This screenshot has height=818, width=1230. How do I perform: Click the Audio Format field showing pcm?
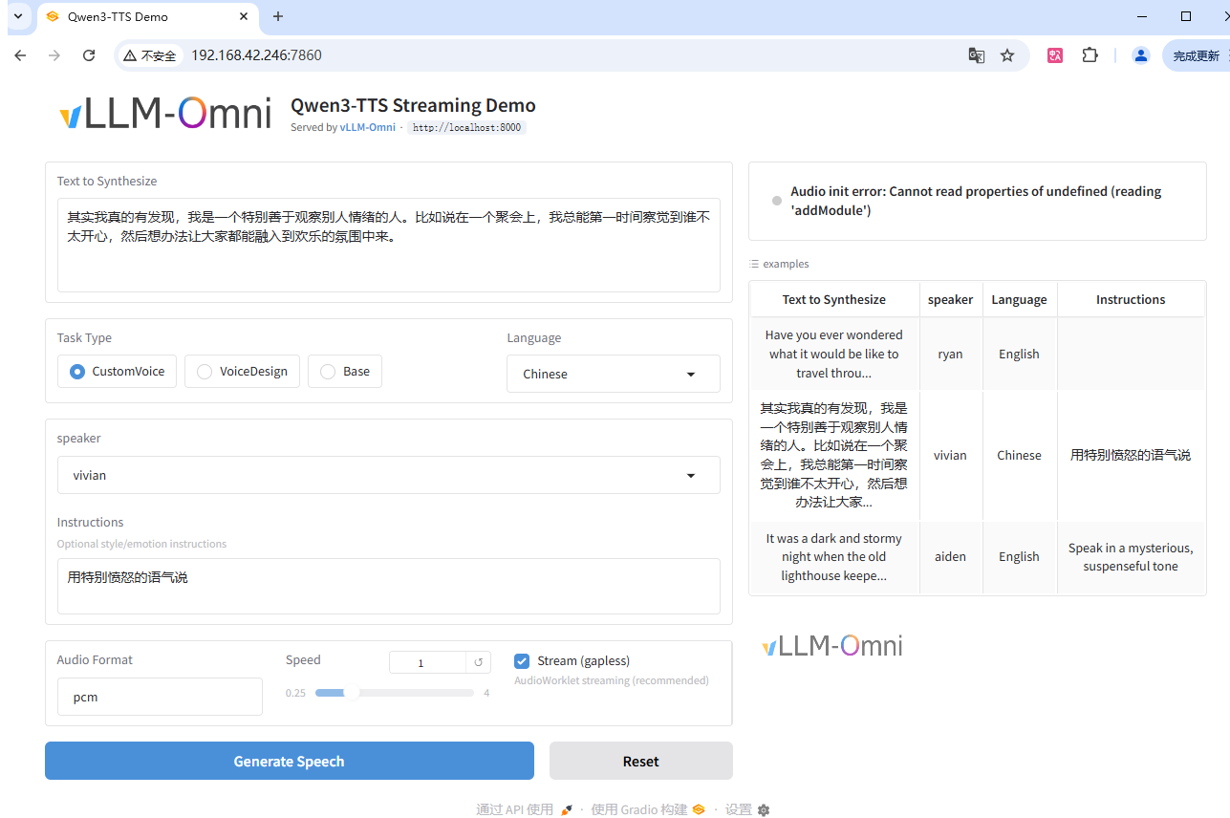160,697
